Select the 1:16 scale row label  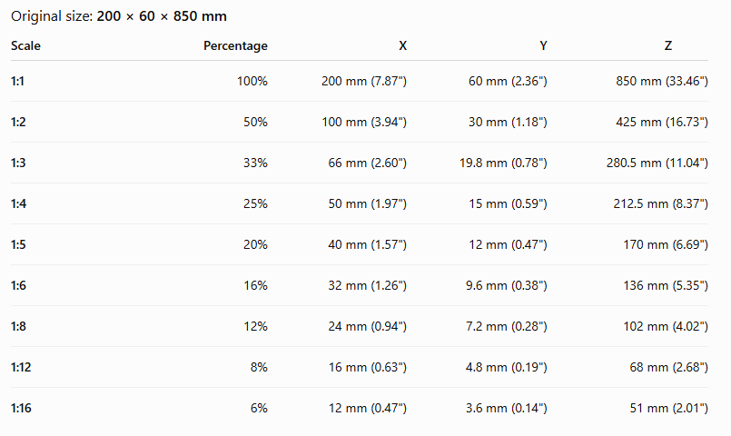pos(21,408)
